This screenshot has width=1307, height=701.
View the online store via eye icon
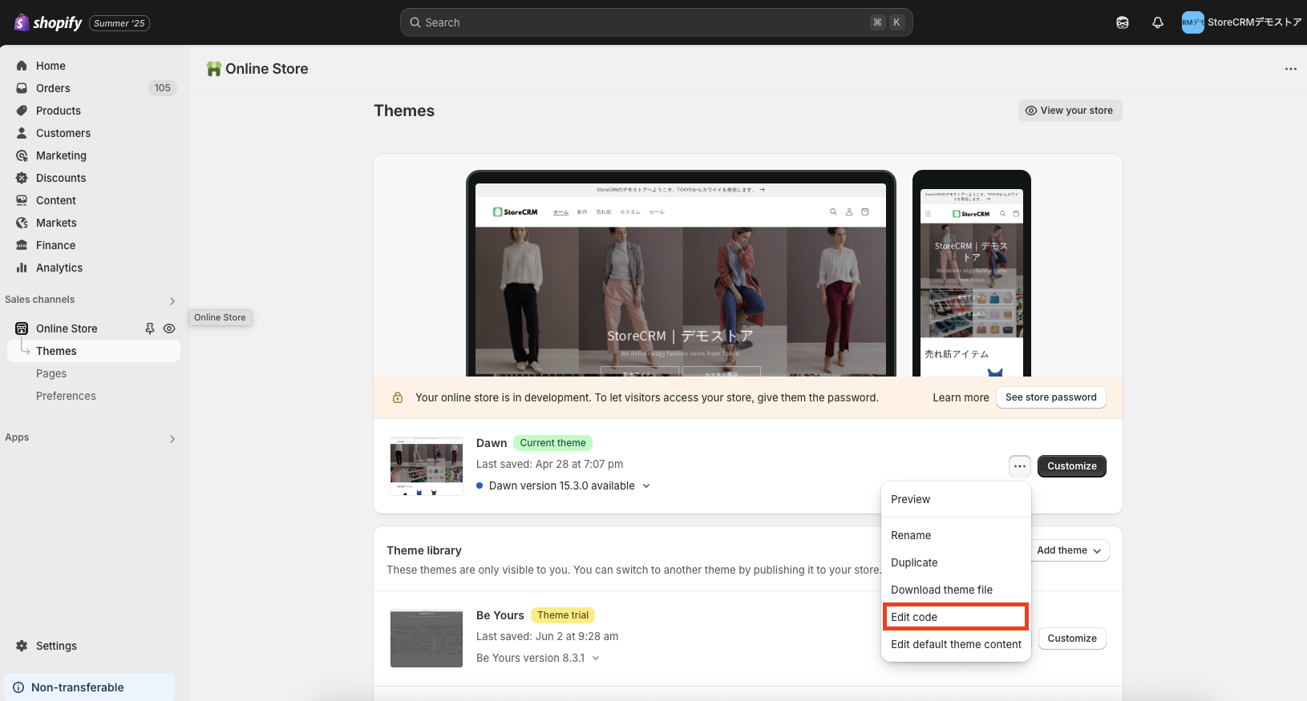coord(169,328)
